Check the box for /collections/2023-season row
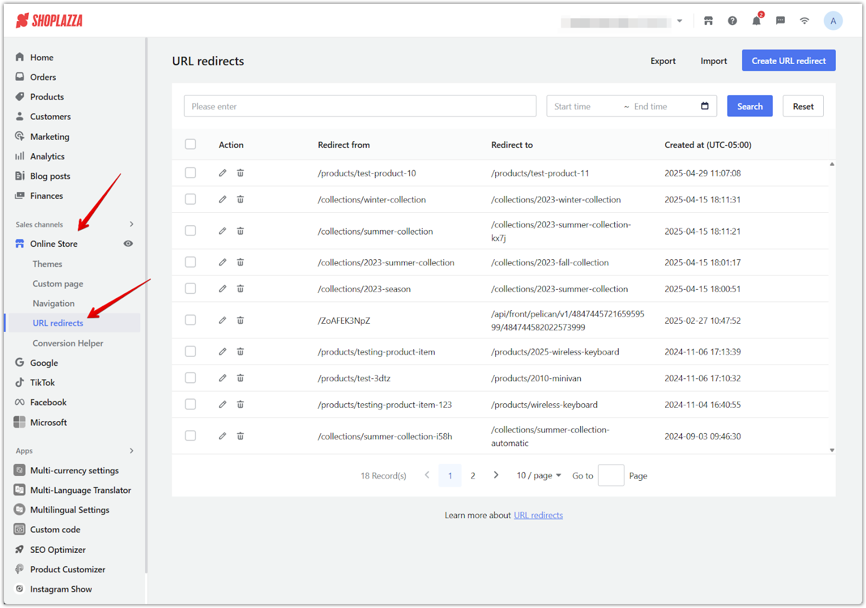This screenshot has width=866, height=608. pos(191,289)
